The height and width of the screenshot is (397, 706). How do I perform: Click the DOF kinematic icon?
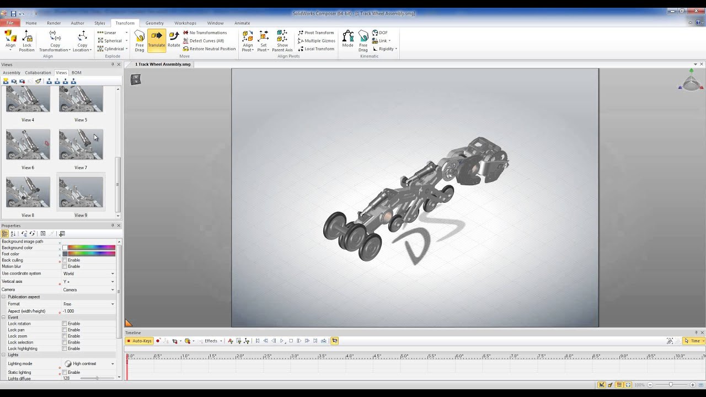(x=379, y=33)
